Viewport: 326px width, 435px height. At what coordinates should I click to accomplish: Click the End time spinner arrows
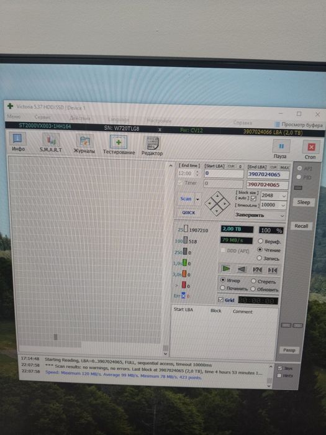[197, 173]
